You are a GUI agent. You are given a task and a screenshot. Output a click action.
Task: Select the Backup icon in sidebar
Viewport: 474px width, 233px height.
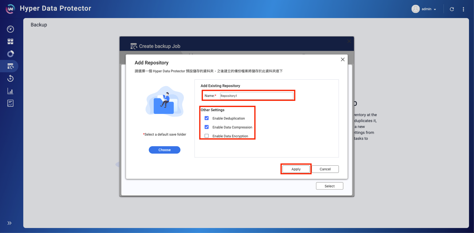pos(10,66)
